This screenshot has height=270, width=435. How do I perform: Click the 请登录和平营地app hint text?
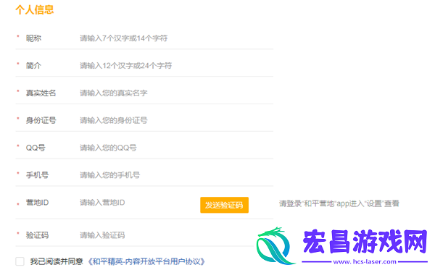[x=339, y=204]
